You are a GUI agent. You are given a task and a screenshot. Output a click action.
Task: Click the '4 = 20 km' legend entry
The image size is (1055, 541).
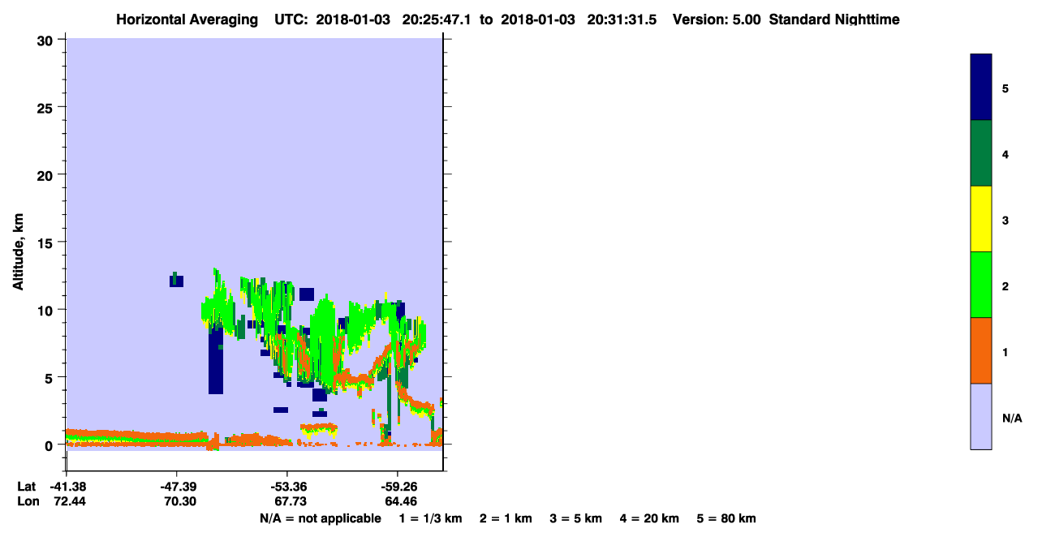[649, 518]
